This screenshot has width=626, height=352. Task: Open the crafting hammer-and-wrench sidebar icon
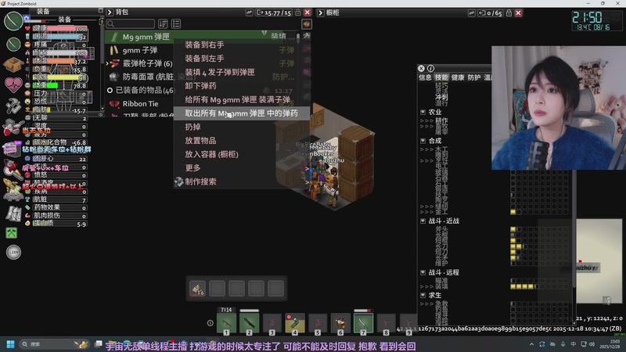[x=13, y=106]
